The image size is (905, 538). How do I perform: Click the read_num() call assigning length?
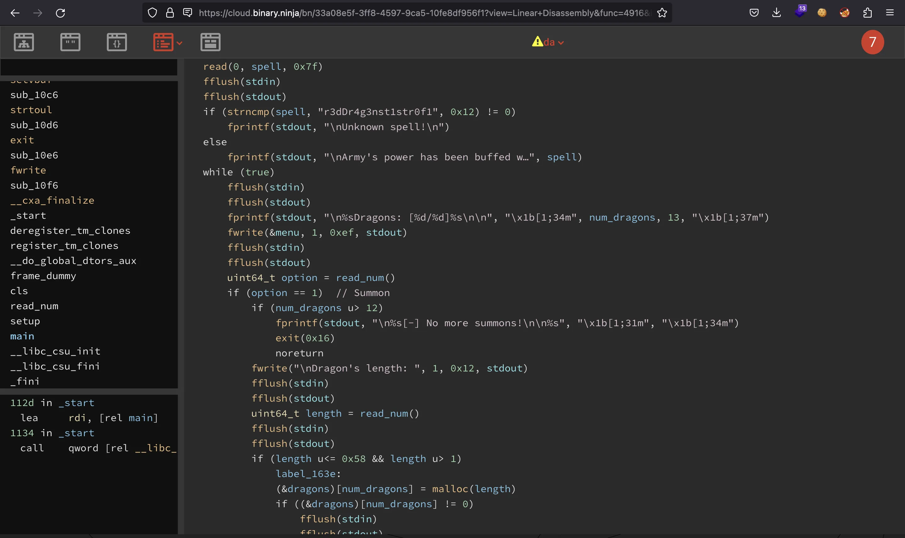pyautogui.click(x=390, y=413)
